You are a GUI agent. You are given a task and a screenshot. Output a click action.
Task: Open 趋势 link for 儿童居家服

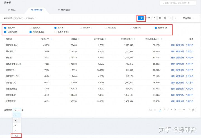(173, 101)
